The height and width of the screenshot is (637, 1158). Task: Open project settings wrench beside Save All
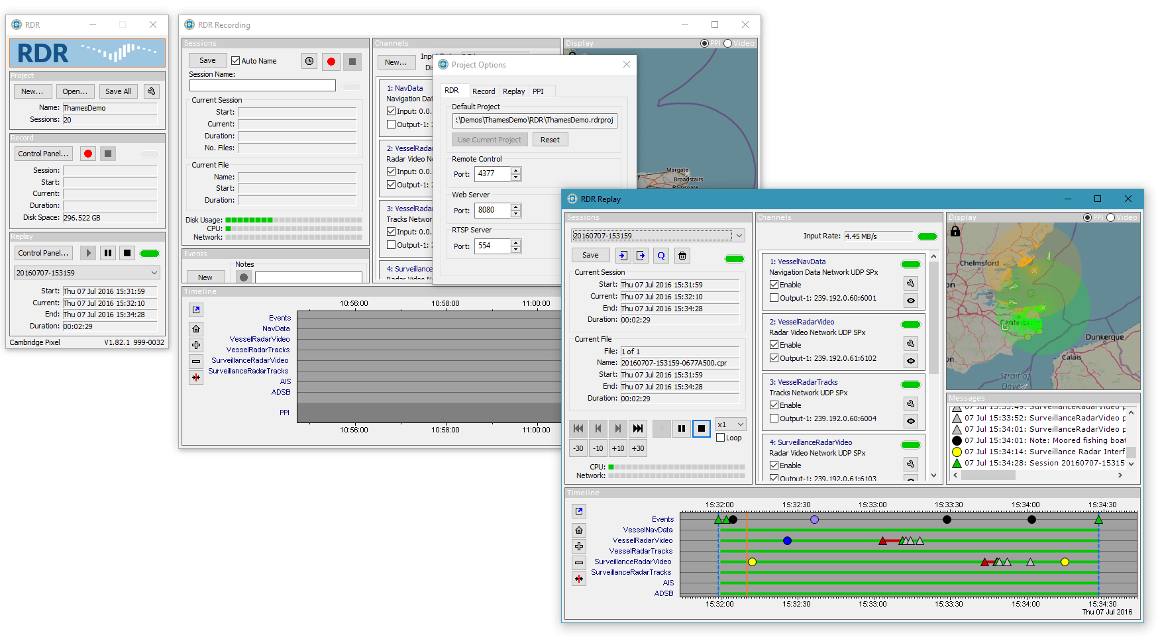(152, 91)
